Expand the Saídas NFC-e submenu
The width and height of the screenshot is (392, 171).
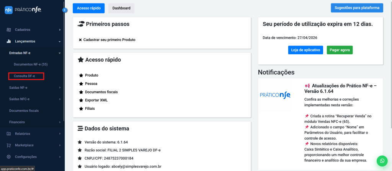(34, 99)
